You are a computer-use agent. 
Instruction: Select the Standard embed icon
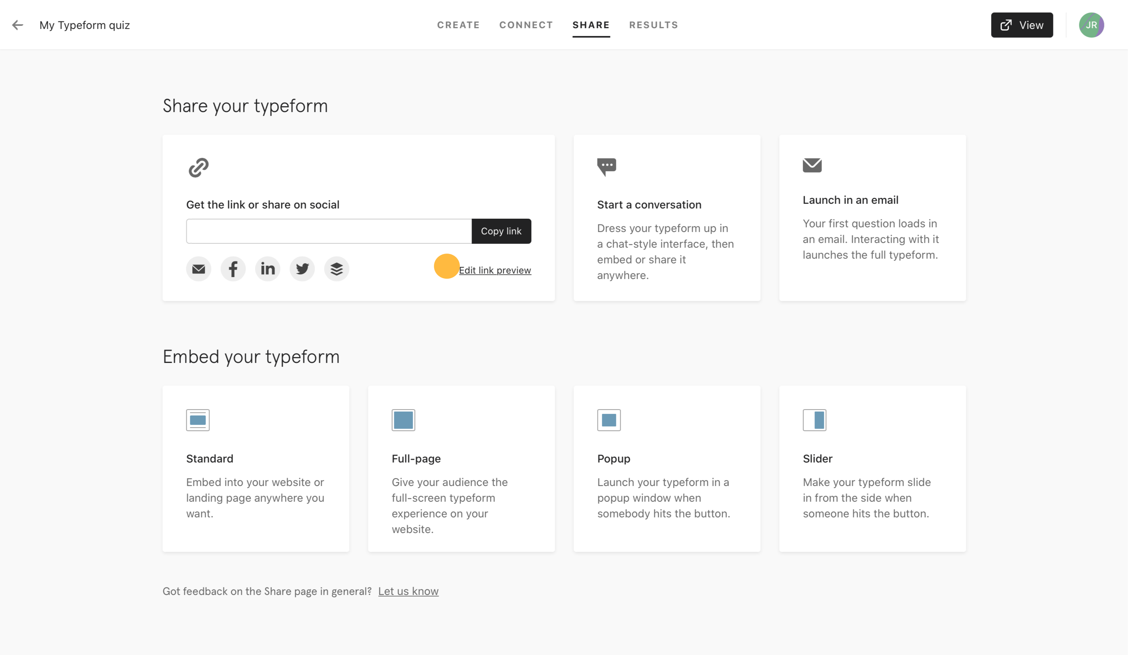pos(198,420)
